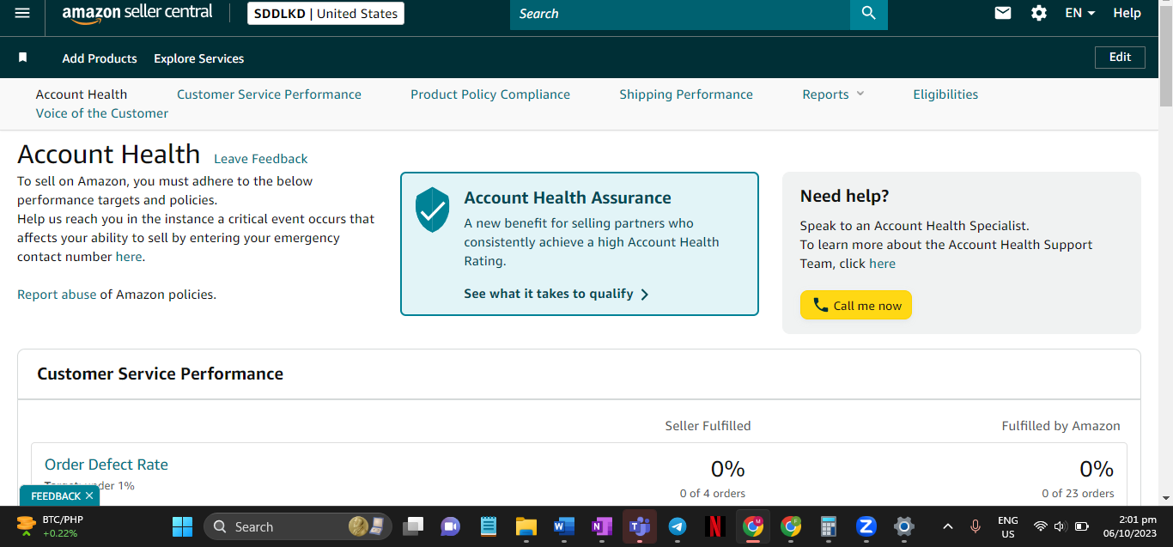The width and height of the screenshot is (1173, 547).
Task: Open the BTC/PHP widget on taskbar
Action: point(50,526)
